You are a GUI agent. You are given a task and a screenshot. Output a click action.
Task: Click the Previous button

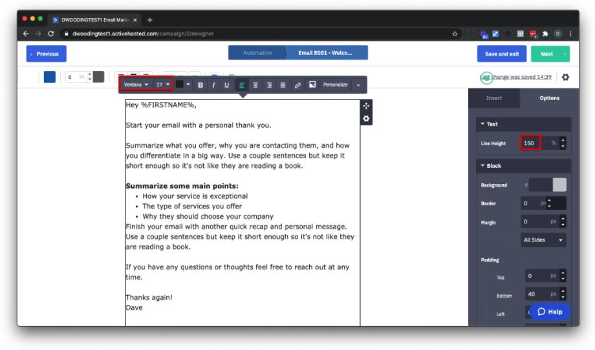coord(47,54)
